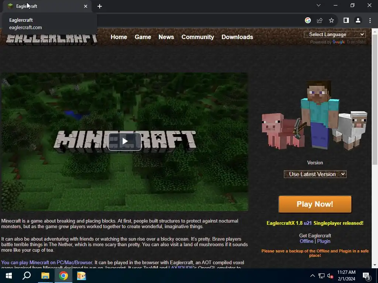Click the u21 release link
The width and height of the screenshot is (378, 283).
[307, 223]
